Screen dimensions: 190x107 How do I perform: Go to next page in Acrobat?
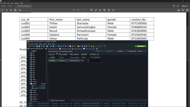pyautogui.click(x=78, y=10)
